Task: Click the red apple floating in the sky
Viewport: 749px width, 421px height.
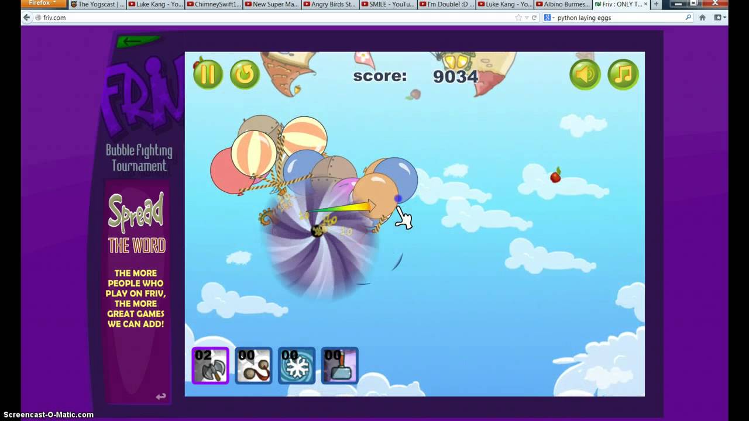Action: tap(556, 175)
